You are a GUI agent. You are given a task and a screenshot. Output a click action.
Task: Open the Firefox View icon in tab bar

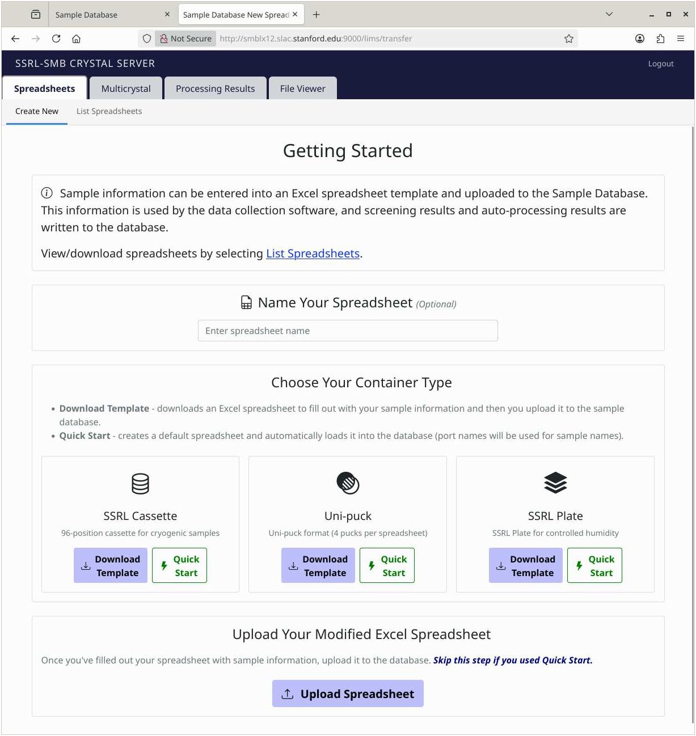tap(36, 14)
